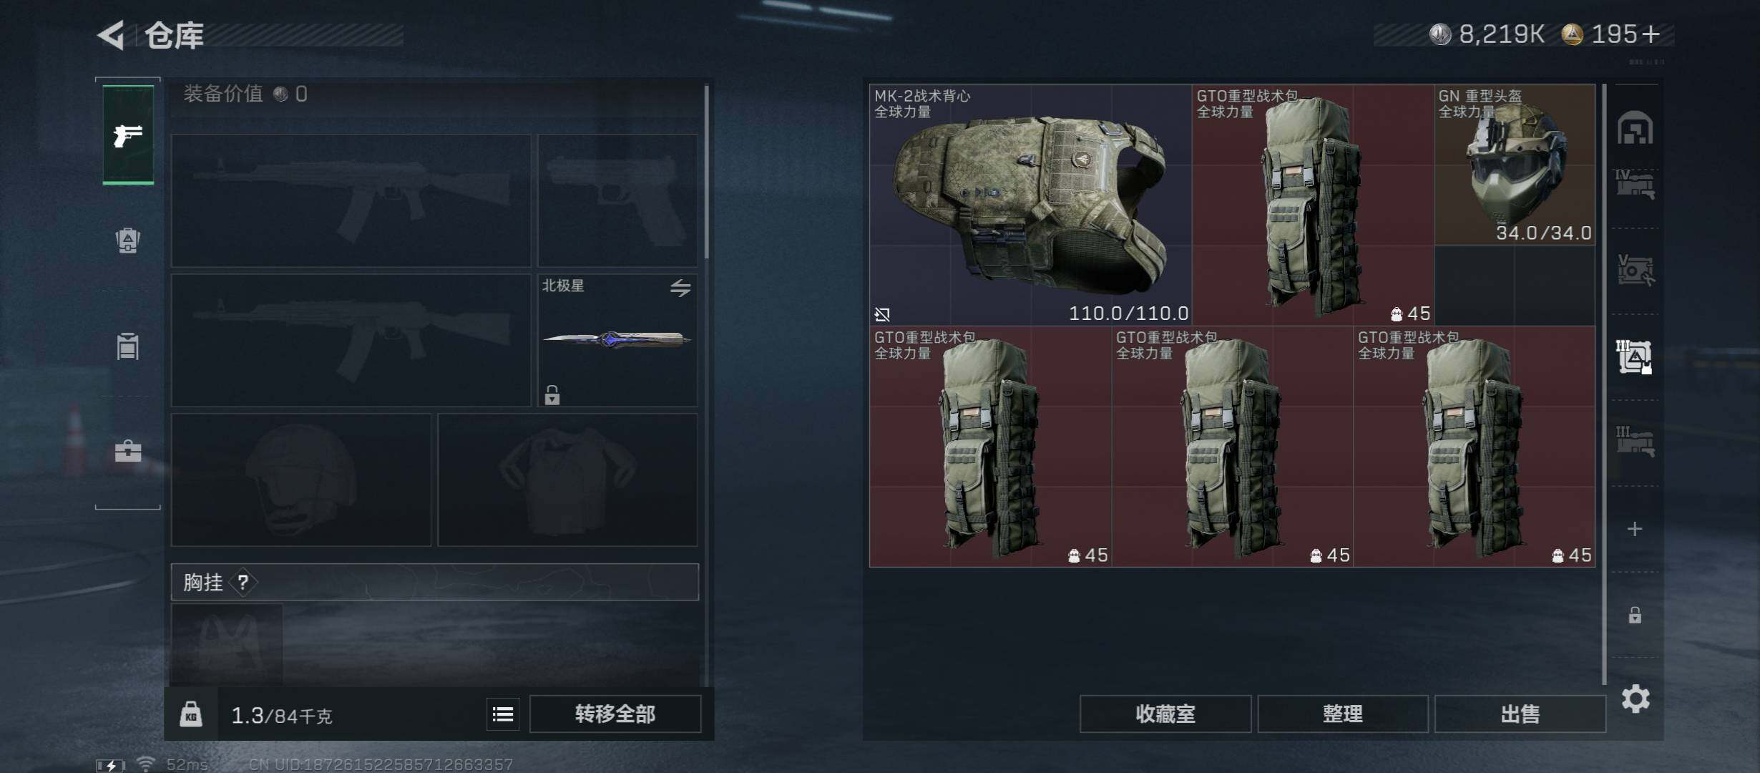Open the briefcase safe-box sidebar icon
Image resolution: width=1760 pixels, height=773 pixels.
click(x=128, y=450)
